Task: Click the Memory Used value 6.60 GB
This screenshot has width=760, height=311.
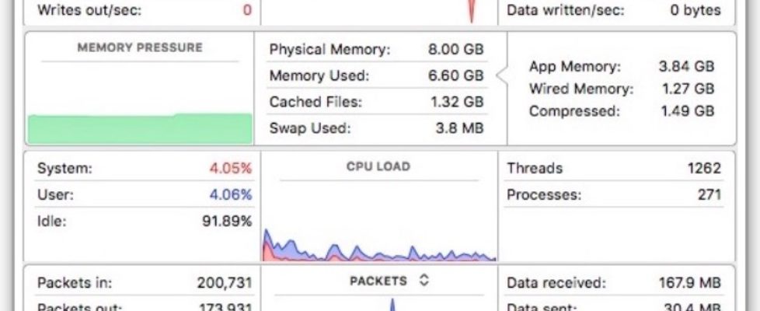Action: pos(455,76)
